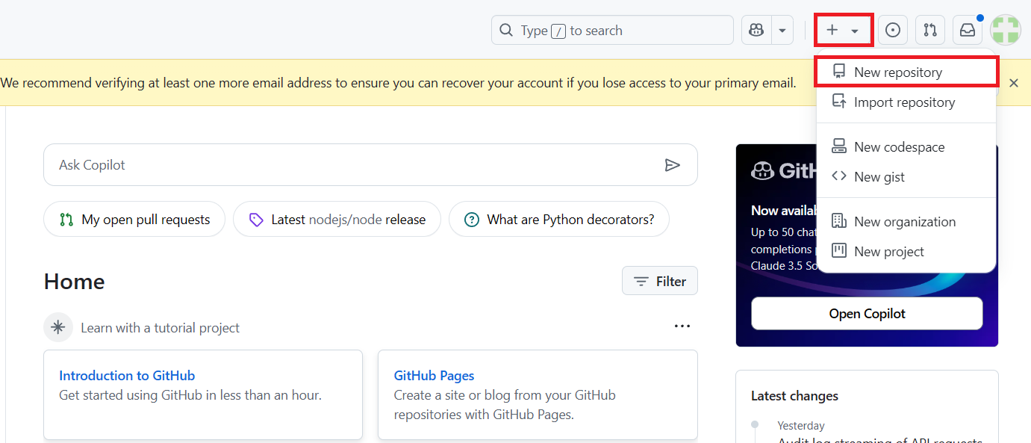Open the Issues icon in the header
This screenshot has width=1031, height=443.
coord(893,31)
